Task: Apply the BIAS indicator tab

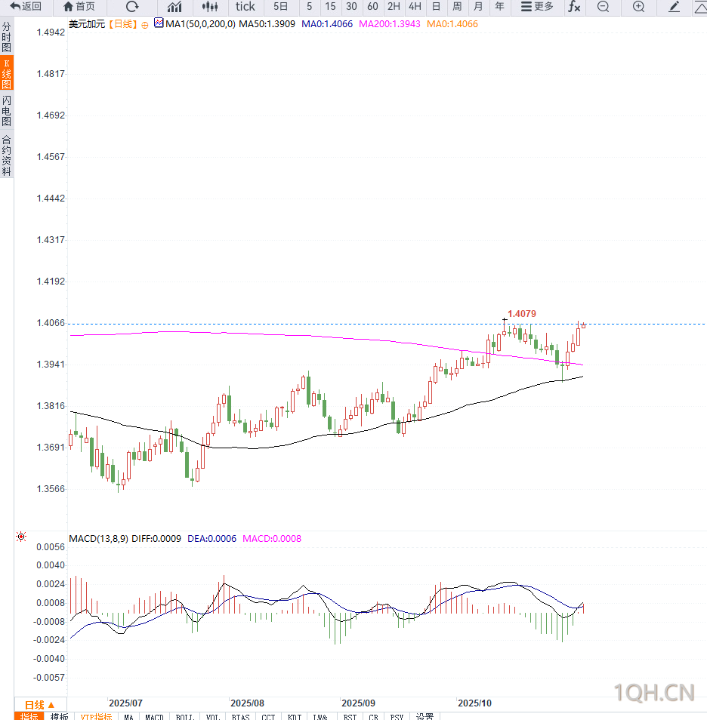Action: (x=240, y=716)
